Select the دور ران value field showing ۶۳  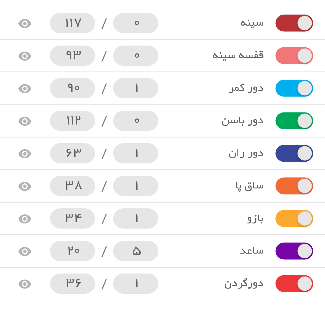(x=73, y=153)
